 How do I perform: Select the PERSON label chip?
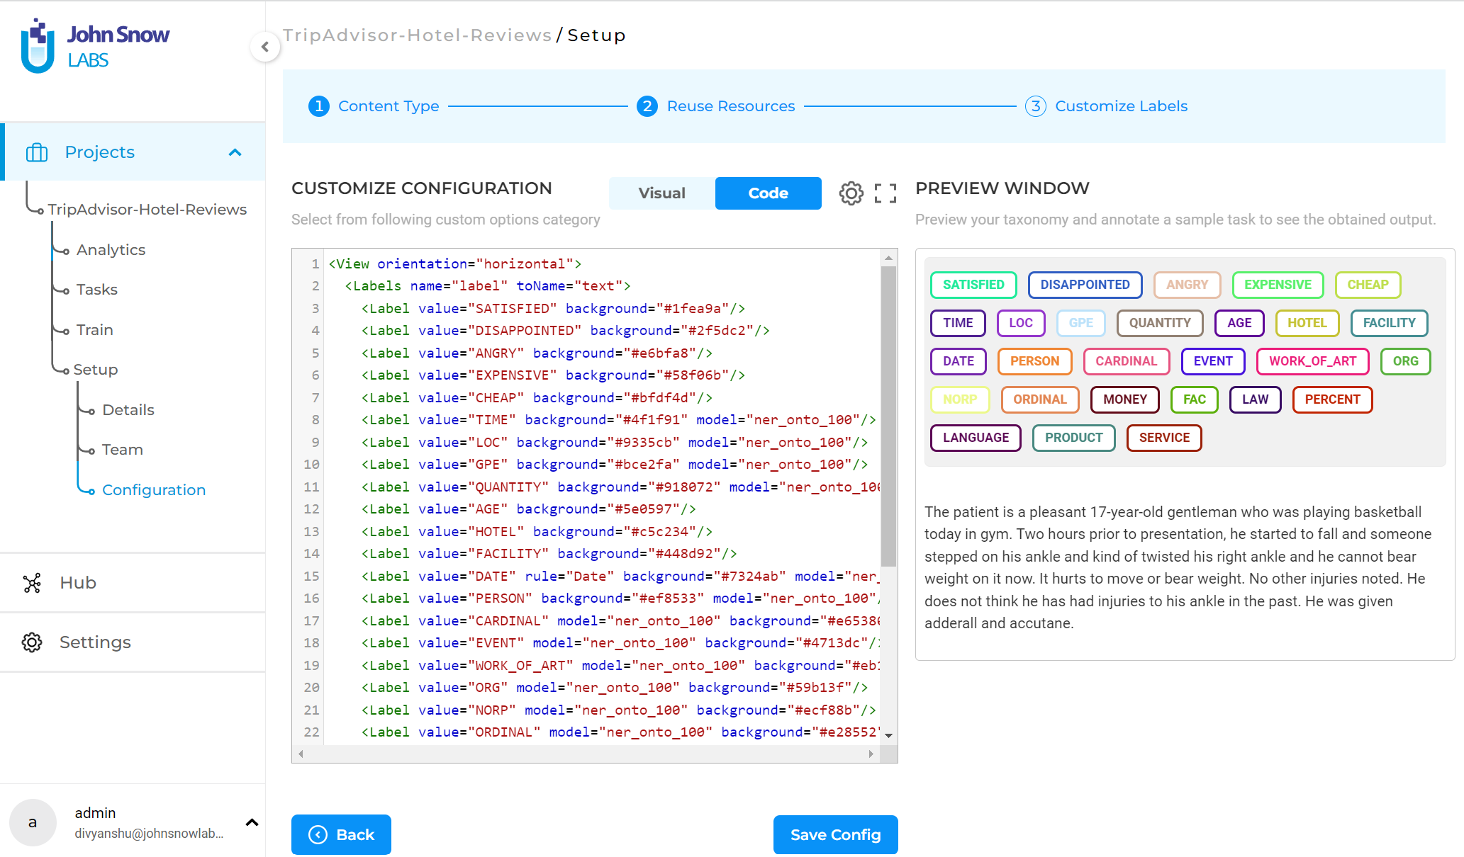click(1034, 361)
